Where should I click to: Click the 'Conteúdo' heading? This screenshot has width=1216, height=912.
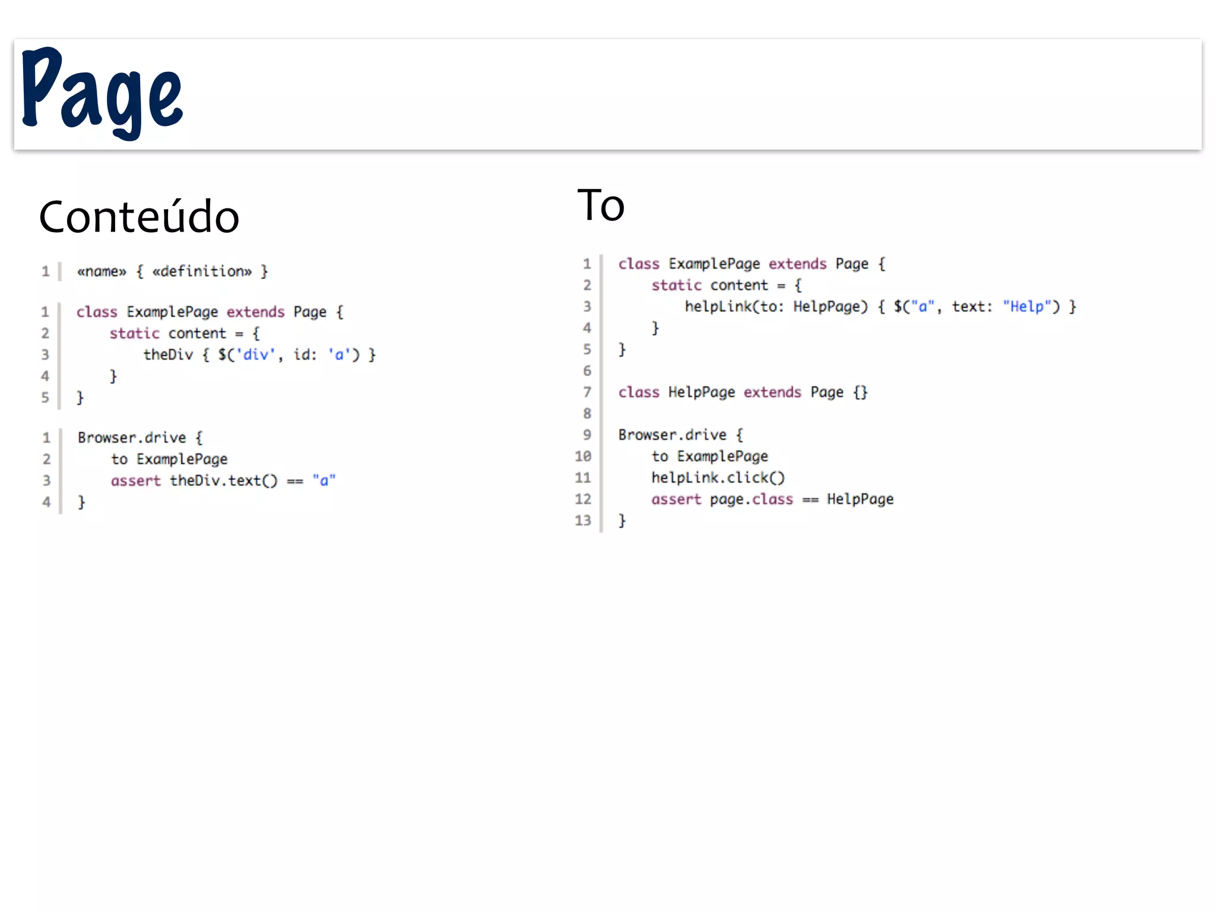click(139, 217)
